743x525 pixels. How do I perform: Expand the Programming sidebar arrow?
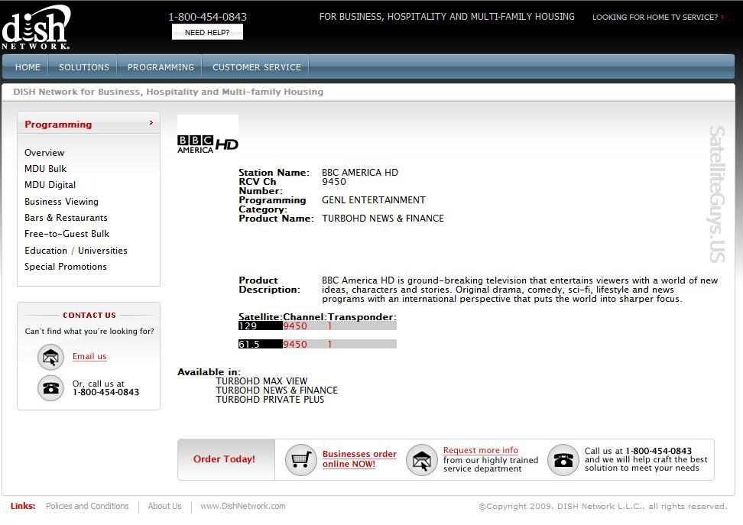coord(151,123)
